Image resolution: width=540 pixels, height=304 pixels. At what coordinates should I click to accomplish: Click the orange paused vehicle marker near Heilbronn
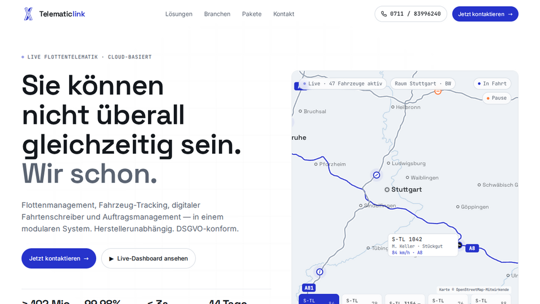pos(438,91)
